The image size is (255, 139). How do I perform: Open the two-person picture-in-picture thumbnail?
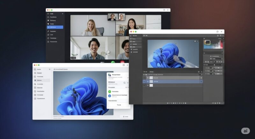pyautogui.click(x=116, y=17)
